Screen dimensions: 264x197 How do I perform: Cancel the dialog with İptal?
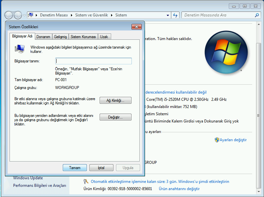point(101,168)
